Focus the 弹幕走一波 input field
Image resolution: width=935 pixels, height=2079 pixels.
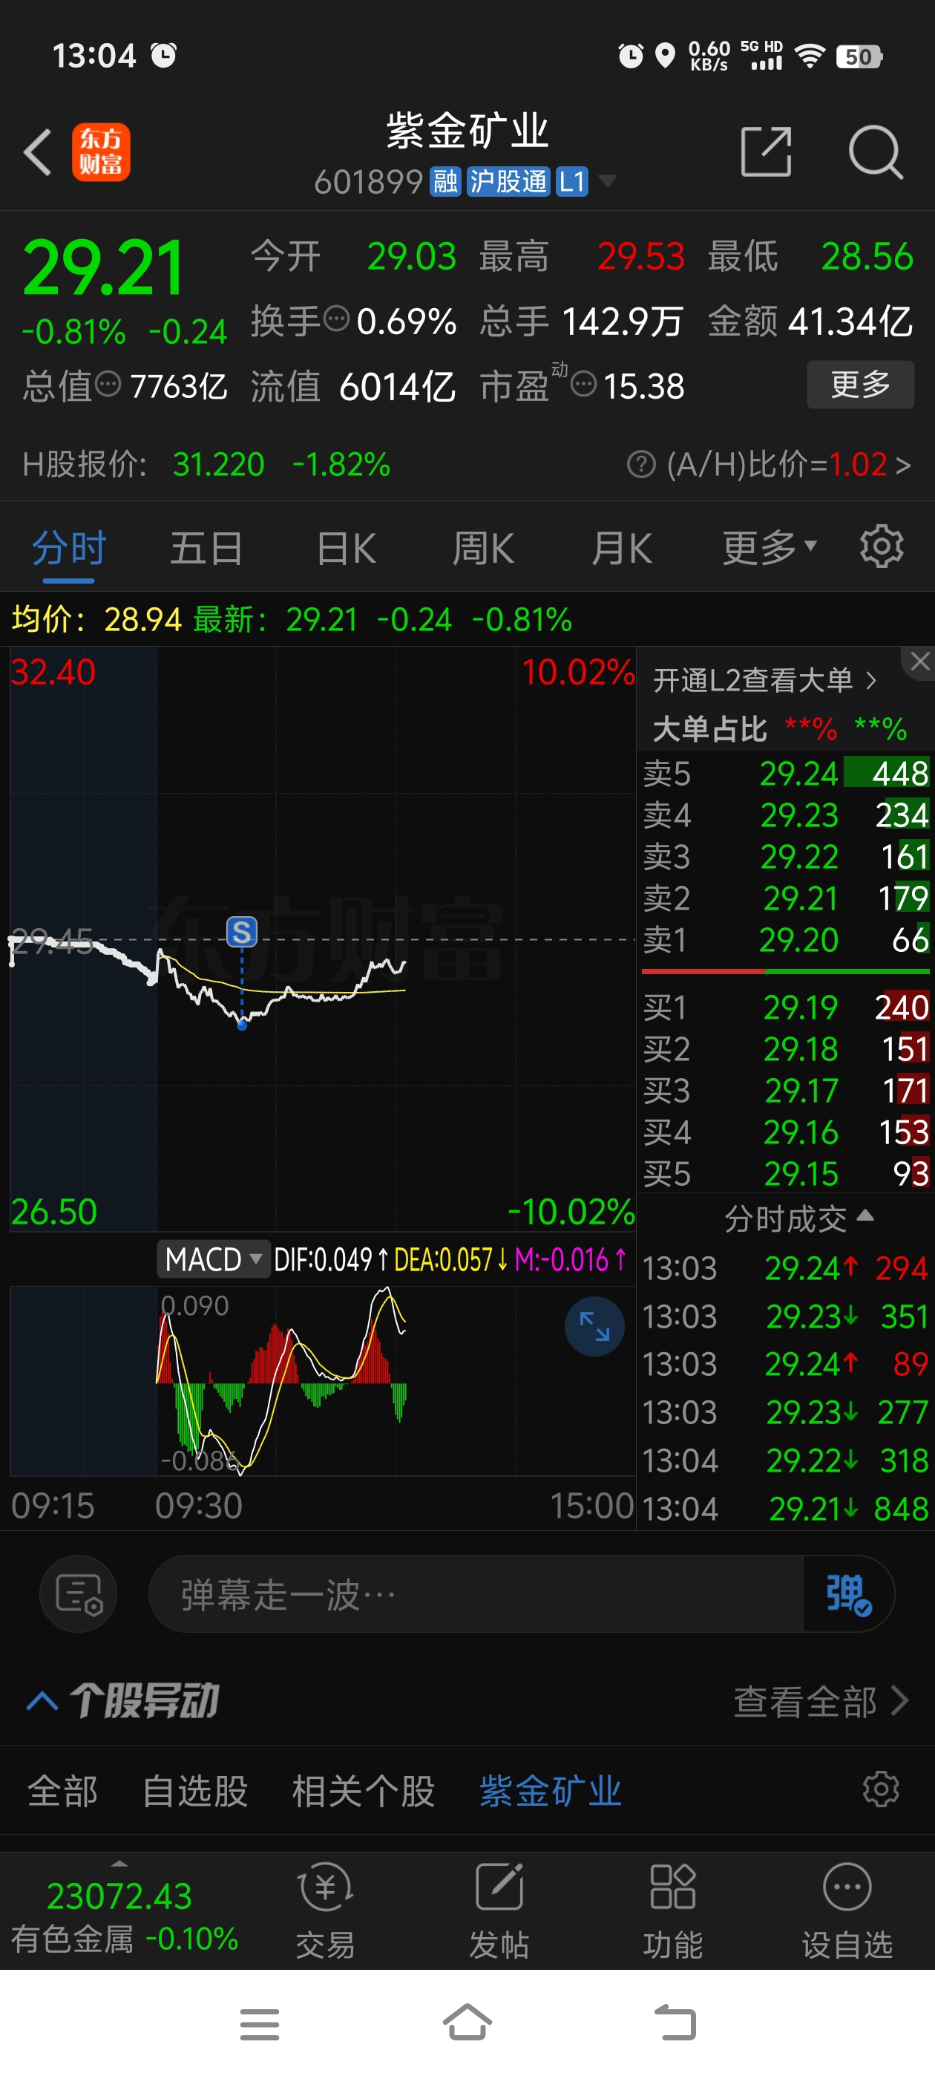[476, 1594]
